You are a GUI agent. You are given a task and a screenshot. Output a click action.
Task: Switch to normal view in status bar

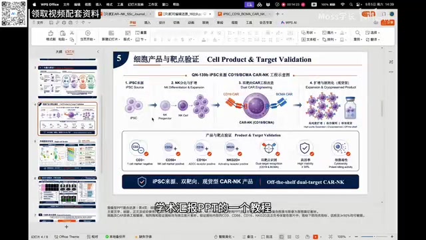(x=281, y=237)
